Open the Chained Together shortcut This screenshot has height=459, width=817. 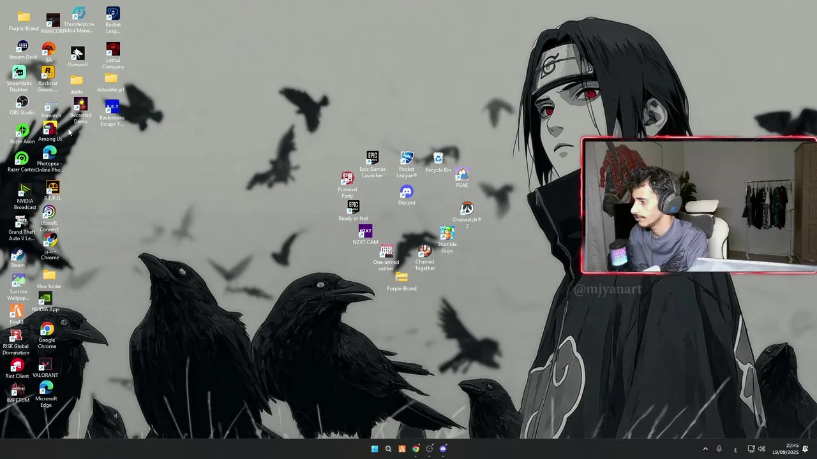(424, 258)
